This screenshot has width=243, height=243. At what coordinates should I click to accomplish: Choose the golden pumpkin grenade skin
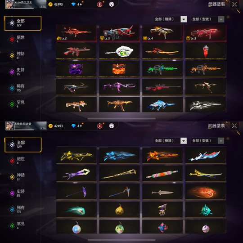119,210
